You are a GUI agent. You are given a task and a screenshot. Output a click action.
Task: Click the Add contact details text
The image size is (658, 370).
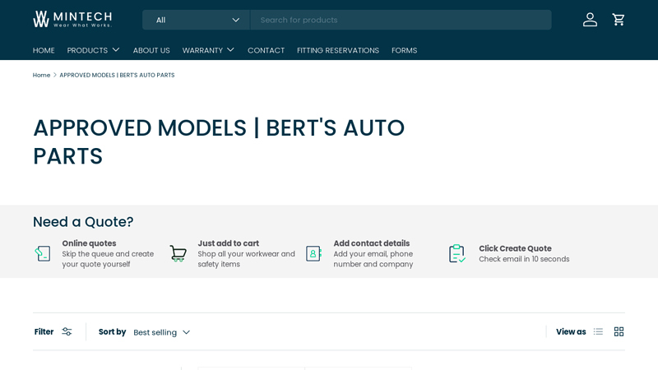coord(372,243)
